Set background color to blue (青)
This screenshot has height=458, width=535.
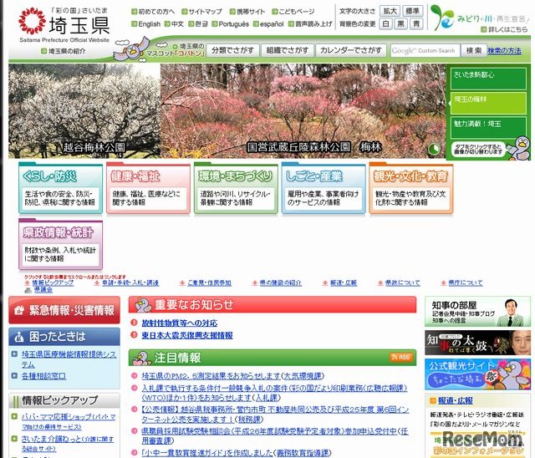(416, 24)
